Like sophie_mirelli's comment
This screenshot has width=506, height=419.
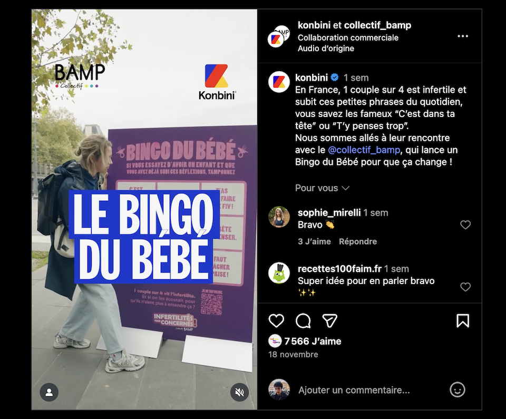465,225
